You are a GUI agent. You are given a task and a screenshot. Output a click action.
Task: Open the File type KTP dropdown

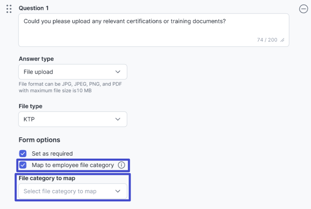[73, 119]
